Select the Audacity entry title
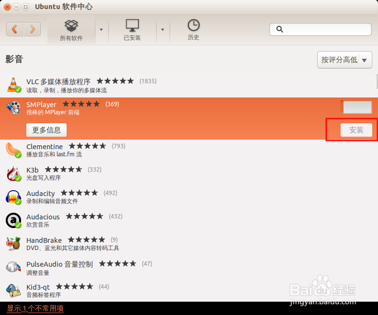 tap(41, 193)
